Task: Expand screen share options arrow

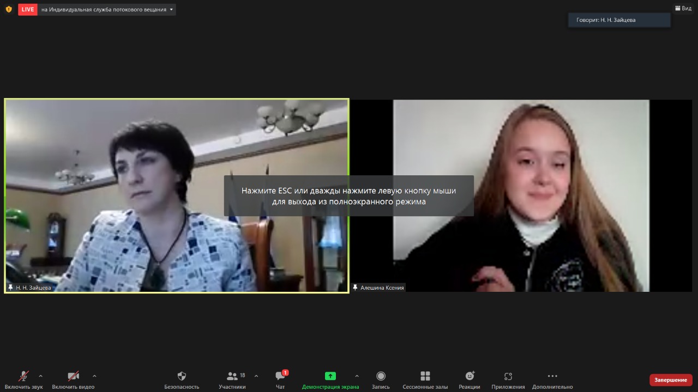Action: tap(357, 376)
